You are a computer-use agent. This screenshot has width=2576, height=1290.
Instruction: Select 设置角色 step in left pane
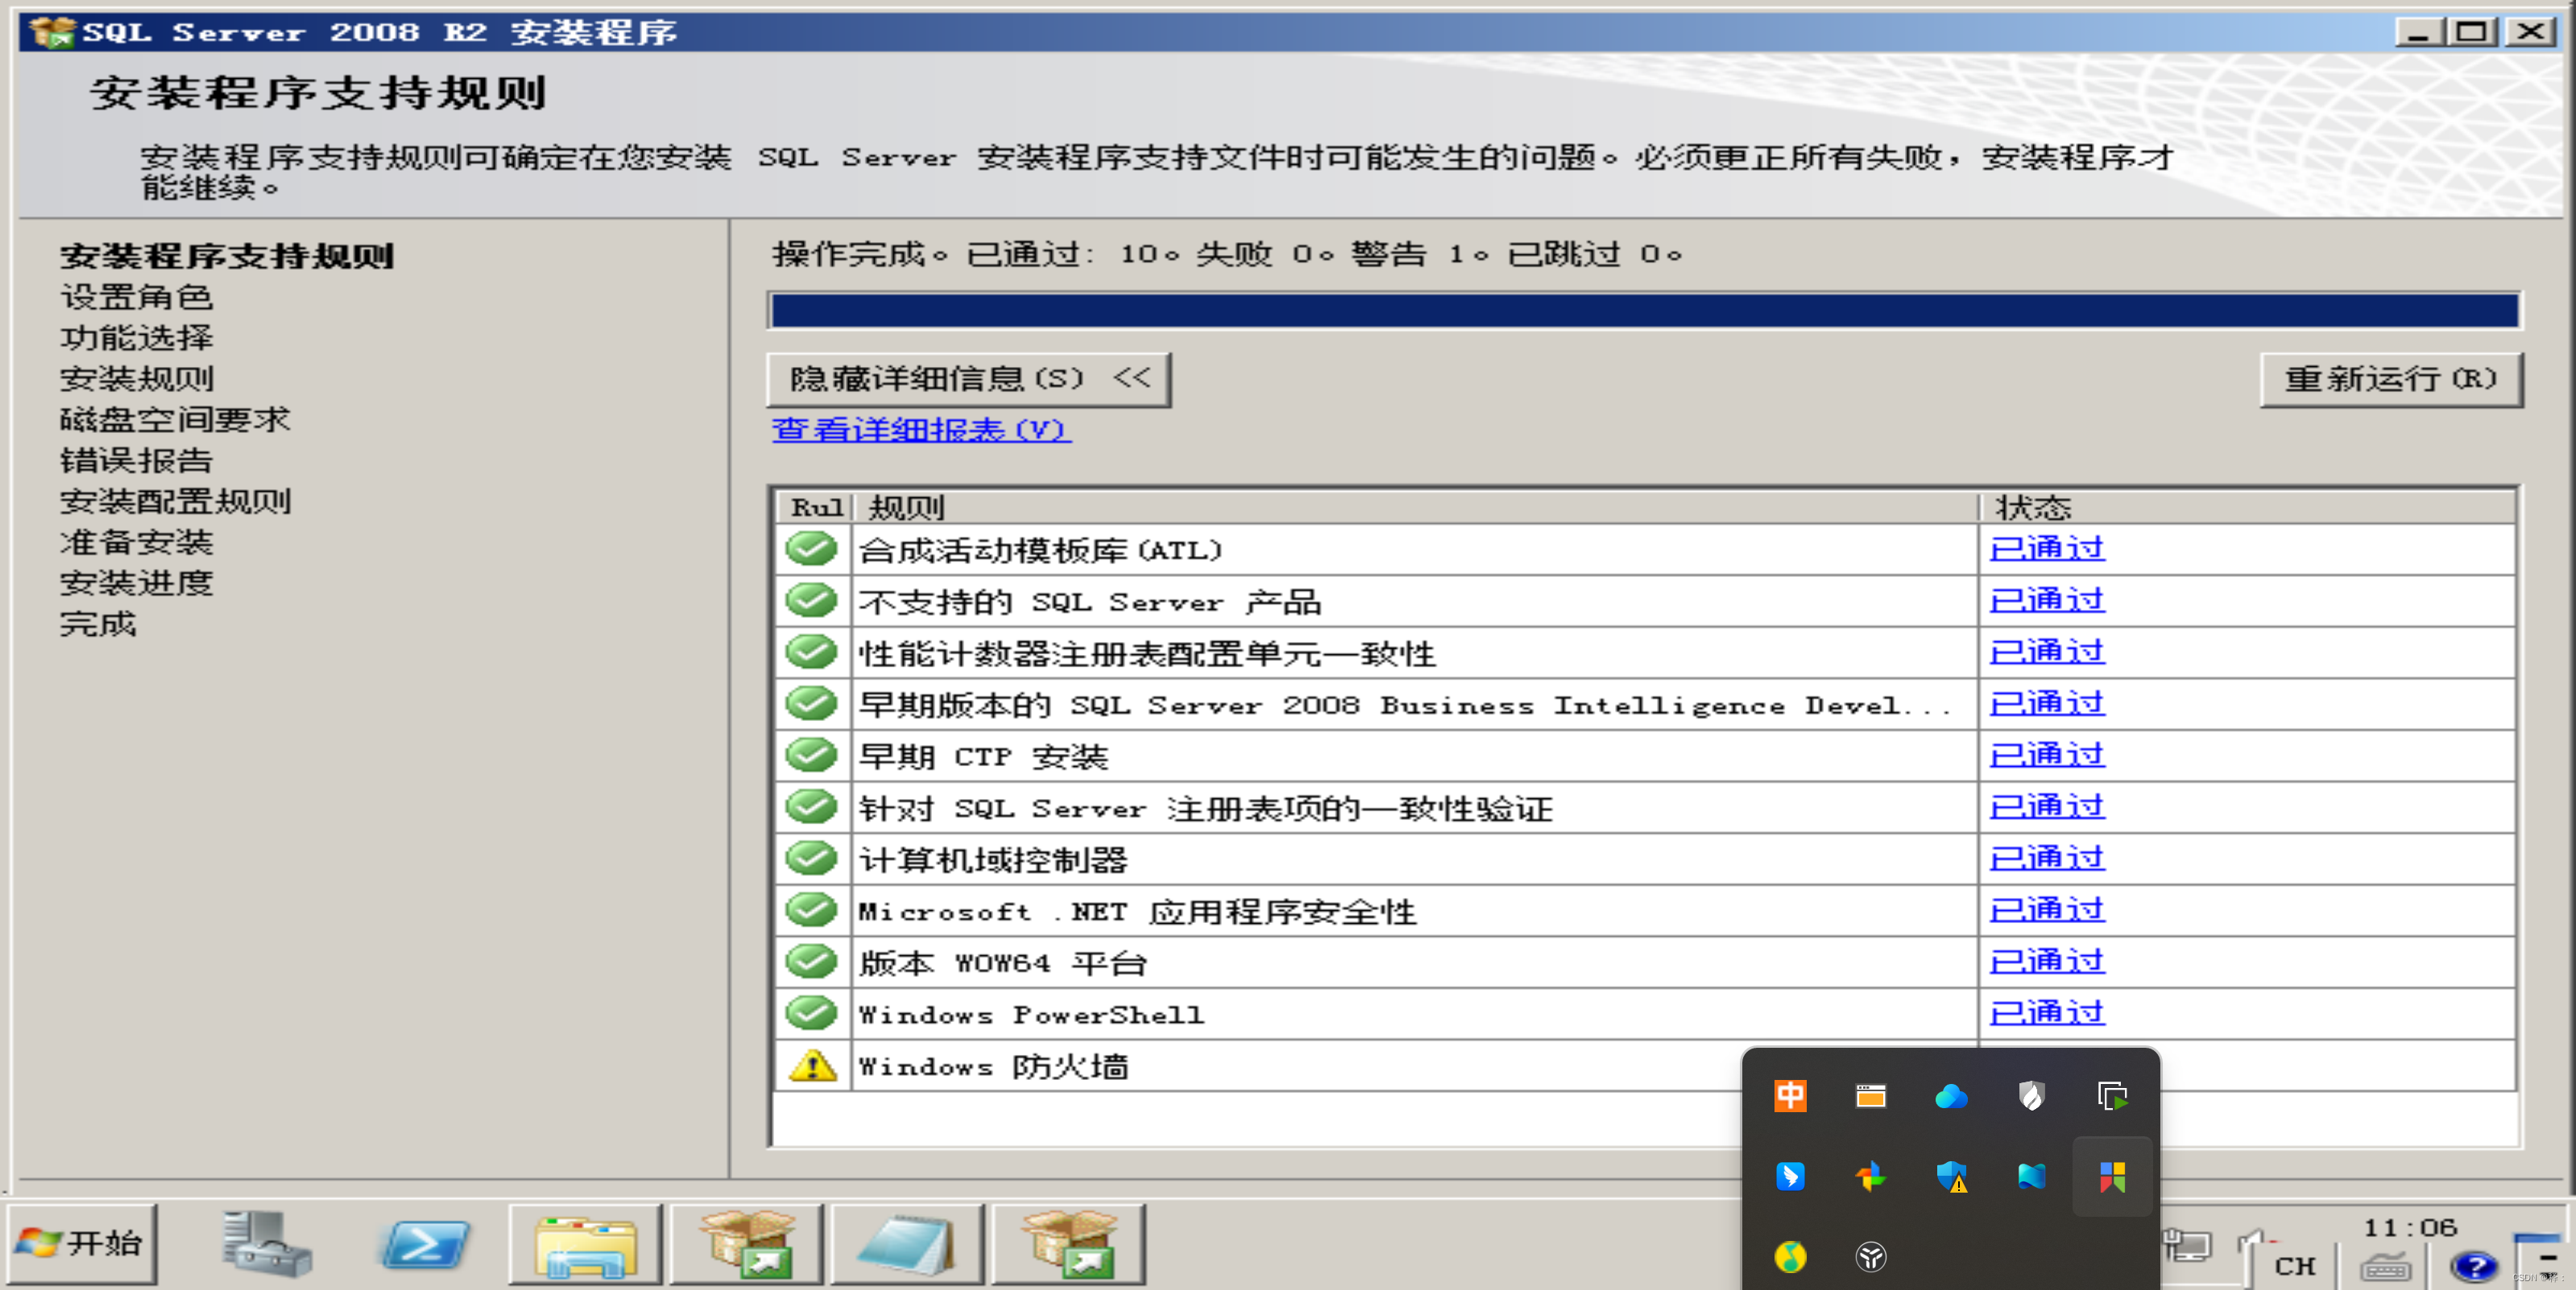(x=136, y=297)
